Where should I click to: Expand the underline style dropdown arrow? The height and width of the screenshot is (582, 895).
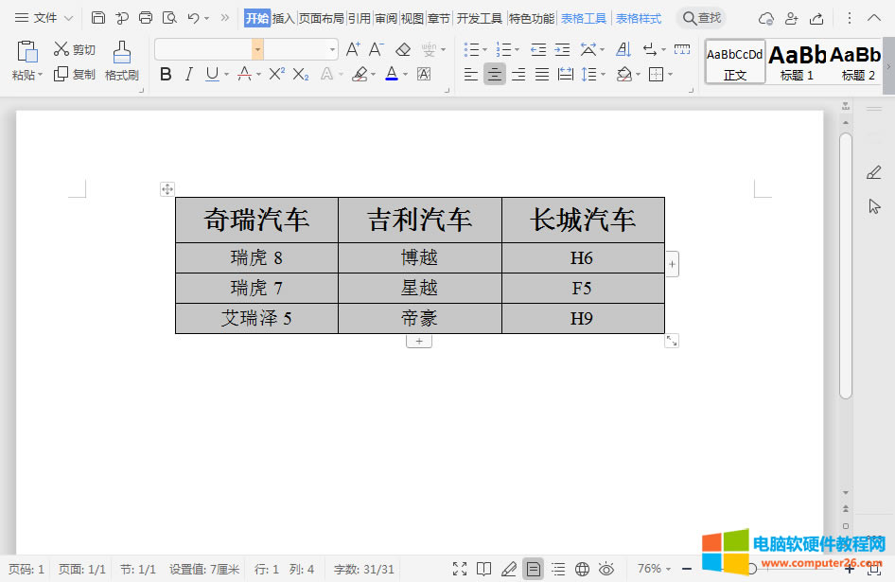coord(225,74)
